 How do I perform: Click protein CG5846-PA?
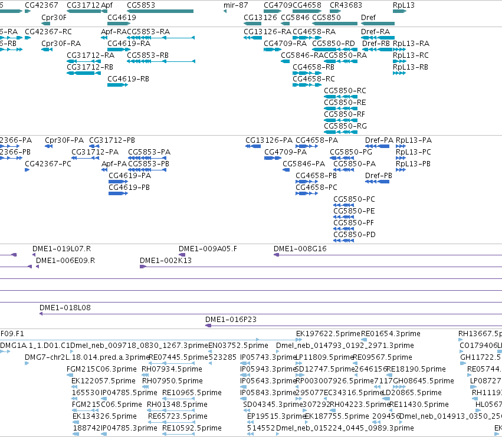(304, 164)
